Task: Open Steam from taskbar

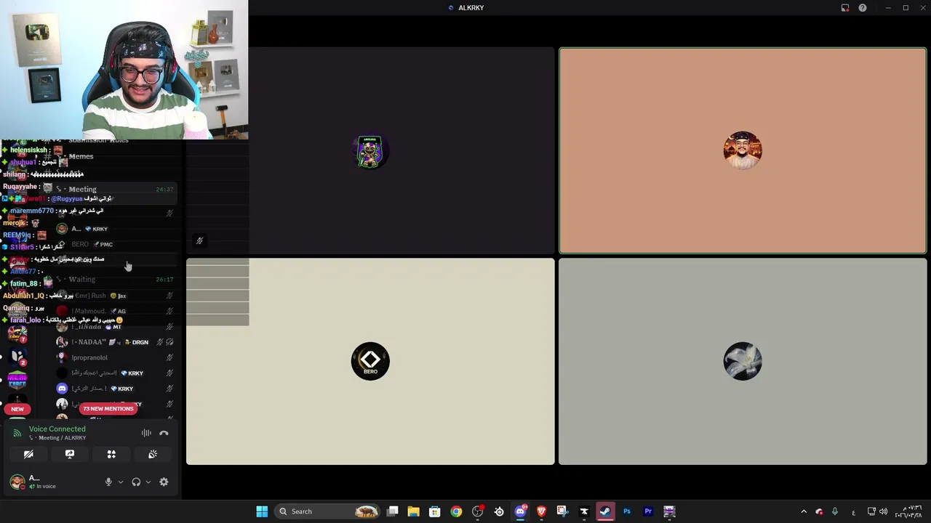Action: coord(605,511)
